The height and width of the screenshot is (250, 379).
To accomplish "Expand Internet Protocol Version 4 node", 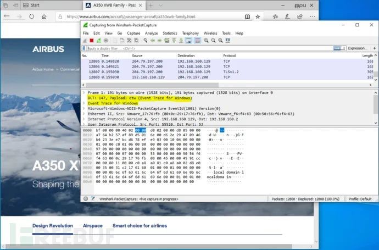I will coord(84,119).
